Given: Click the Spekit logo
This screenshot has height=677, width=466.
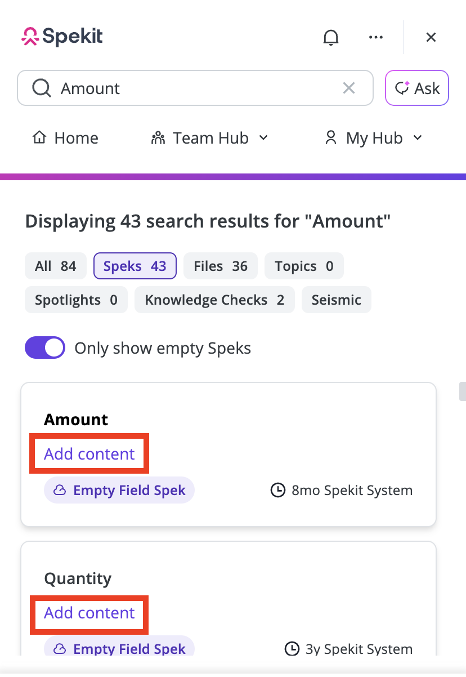Looking at the screenshot, I should coord(62,37).
